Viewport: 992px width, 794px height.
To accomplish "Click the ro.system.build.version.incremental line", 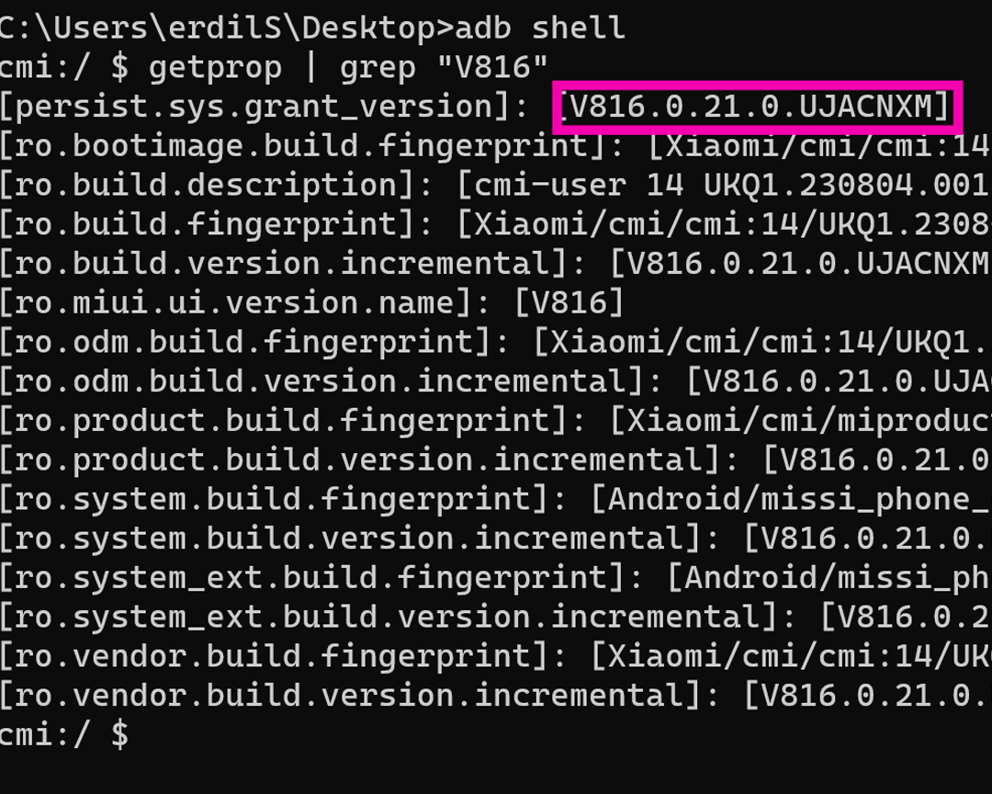I will click(x=496, y=539).
